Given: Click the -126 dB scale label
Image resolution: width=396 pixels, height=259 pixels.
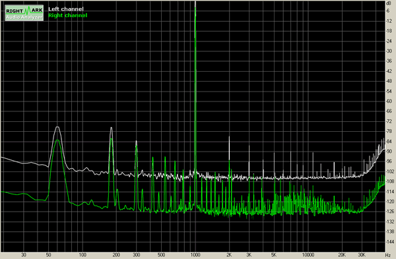Looking at the screenshot, I should [390, 212].
